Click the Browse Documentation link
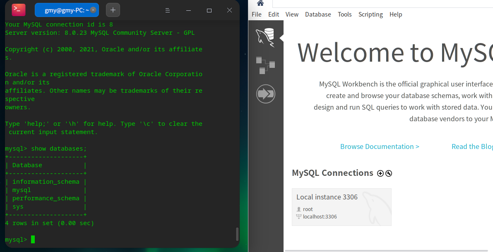The width and height of the screenshot is (493, 252). [380, 147]
